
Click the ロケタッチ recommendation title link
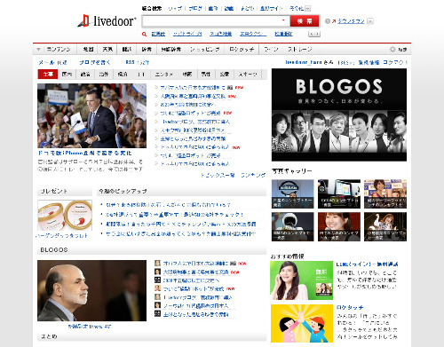coord(350,308)
